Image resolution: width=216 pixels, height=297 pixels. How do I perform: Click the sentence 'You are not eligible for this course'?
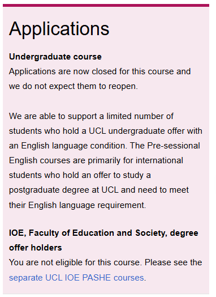(74, 262)
